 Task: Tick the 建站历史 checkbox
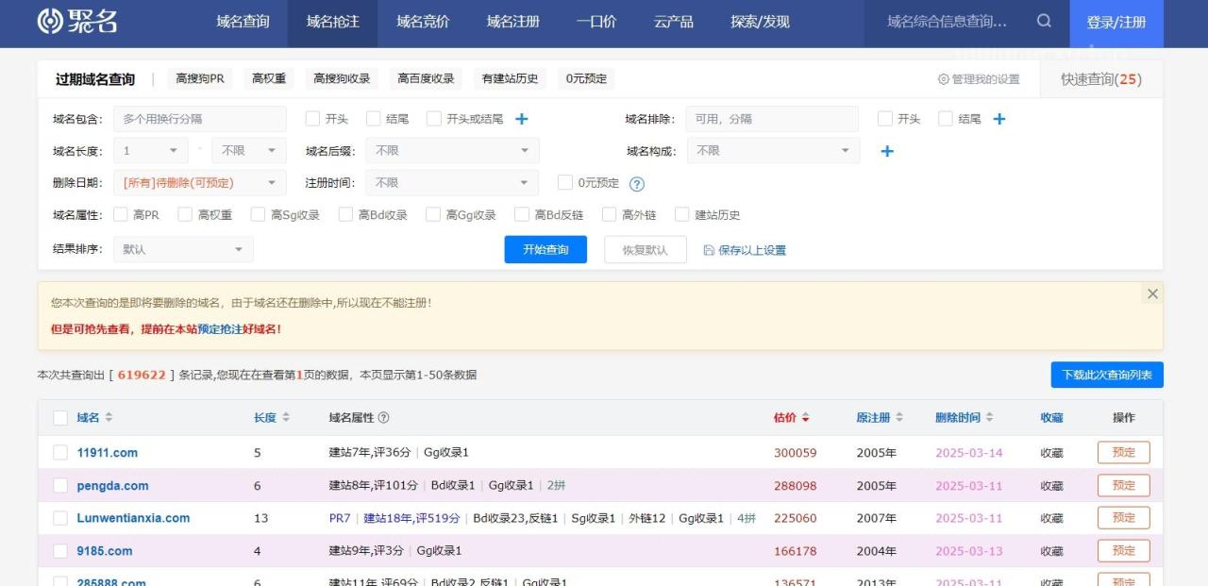pos(681,214)
